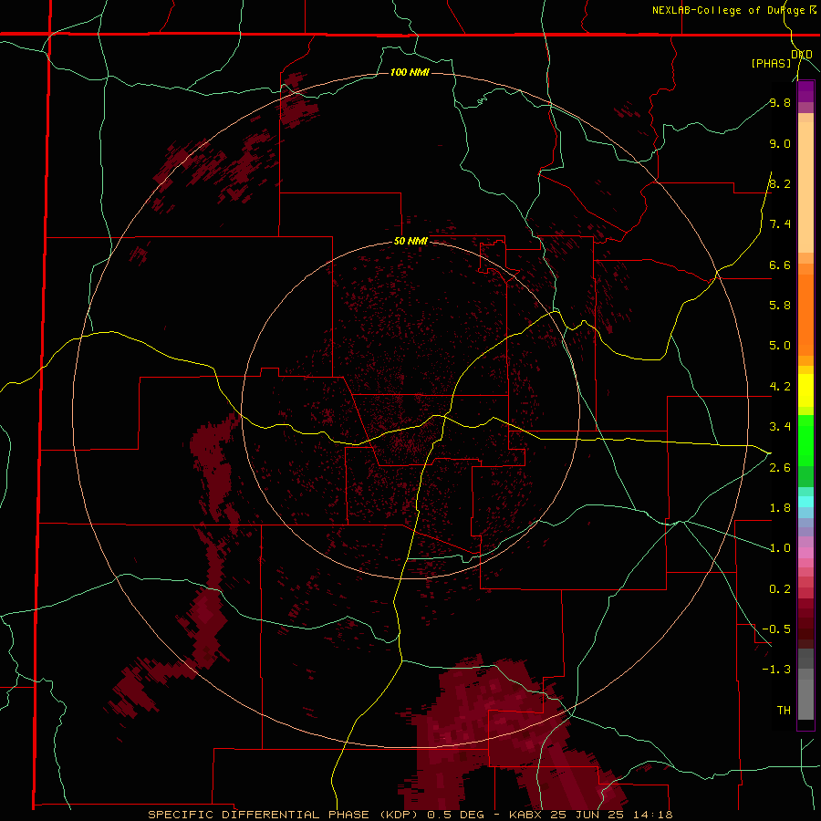
Task: Select the 5.8 scale label
Action: (780, 306)
